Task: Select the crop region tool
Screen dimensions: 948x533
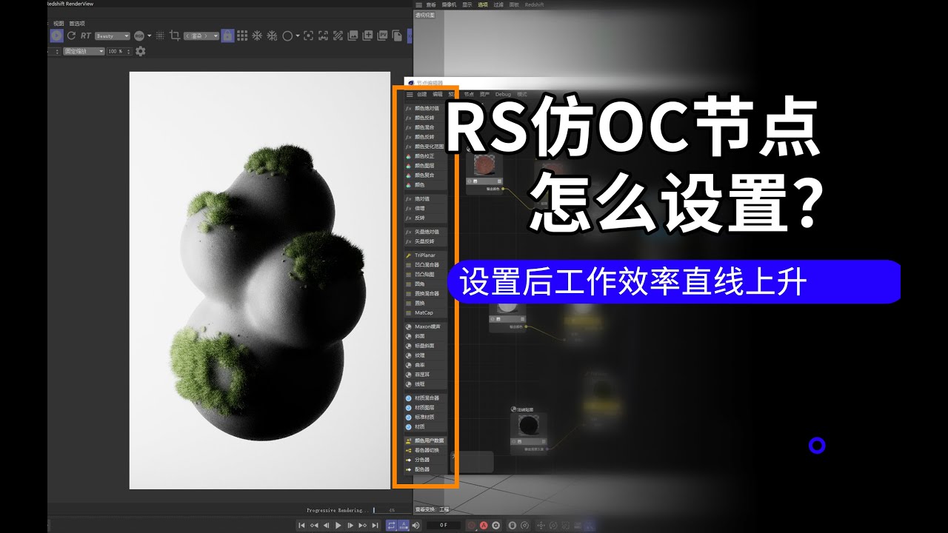Action: [x=175, y=36]
